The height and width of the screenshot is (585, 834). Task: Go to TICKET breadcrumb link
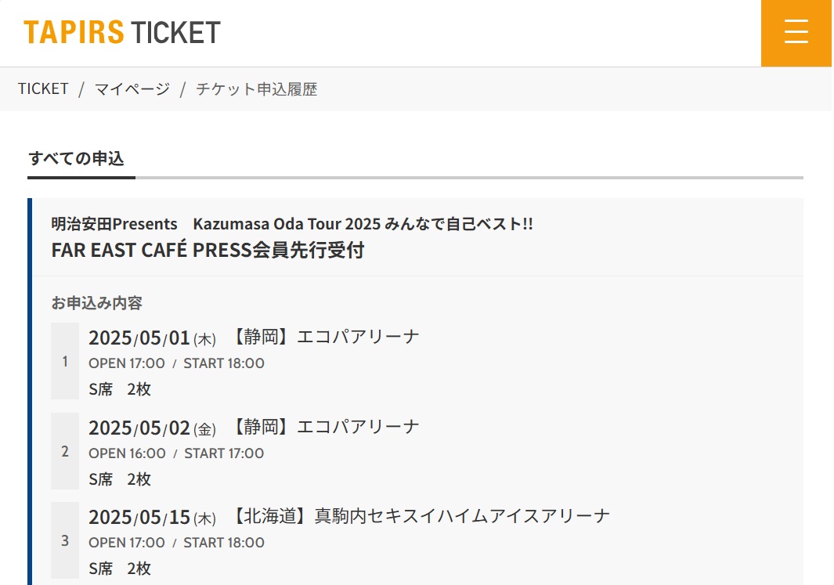tap(44, 89)
